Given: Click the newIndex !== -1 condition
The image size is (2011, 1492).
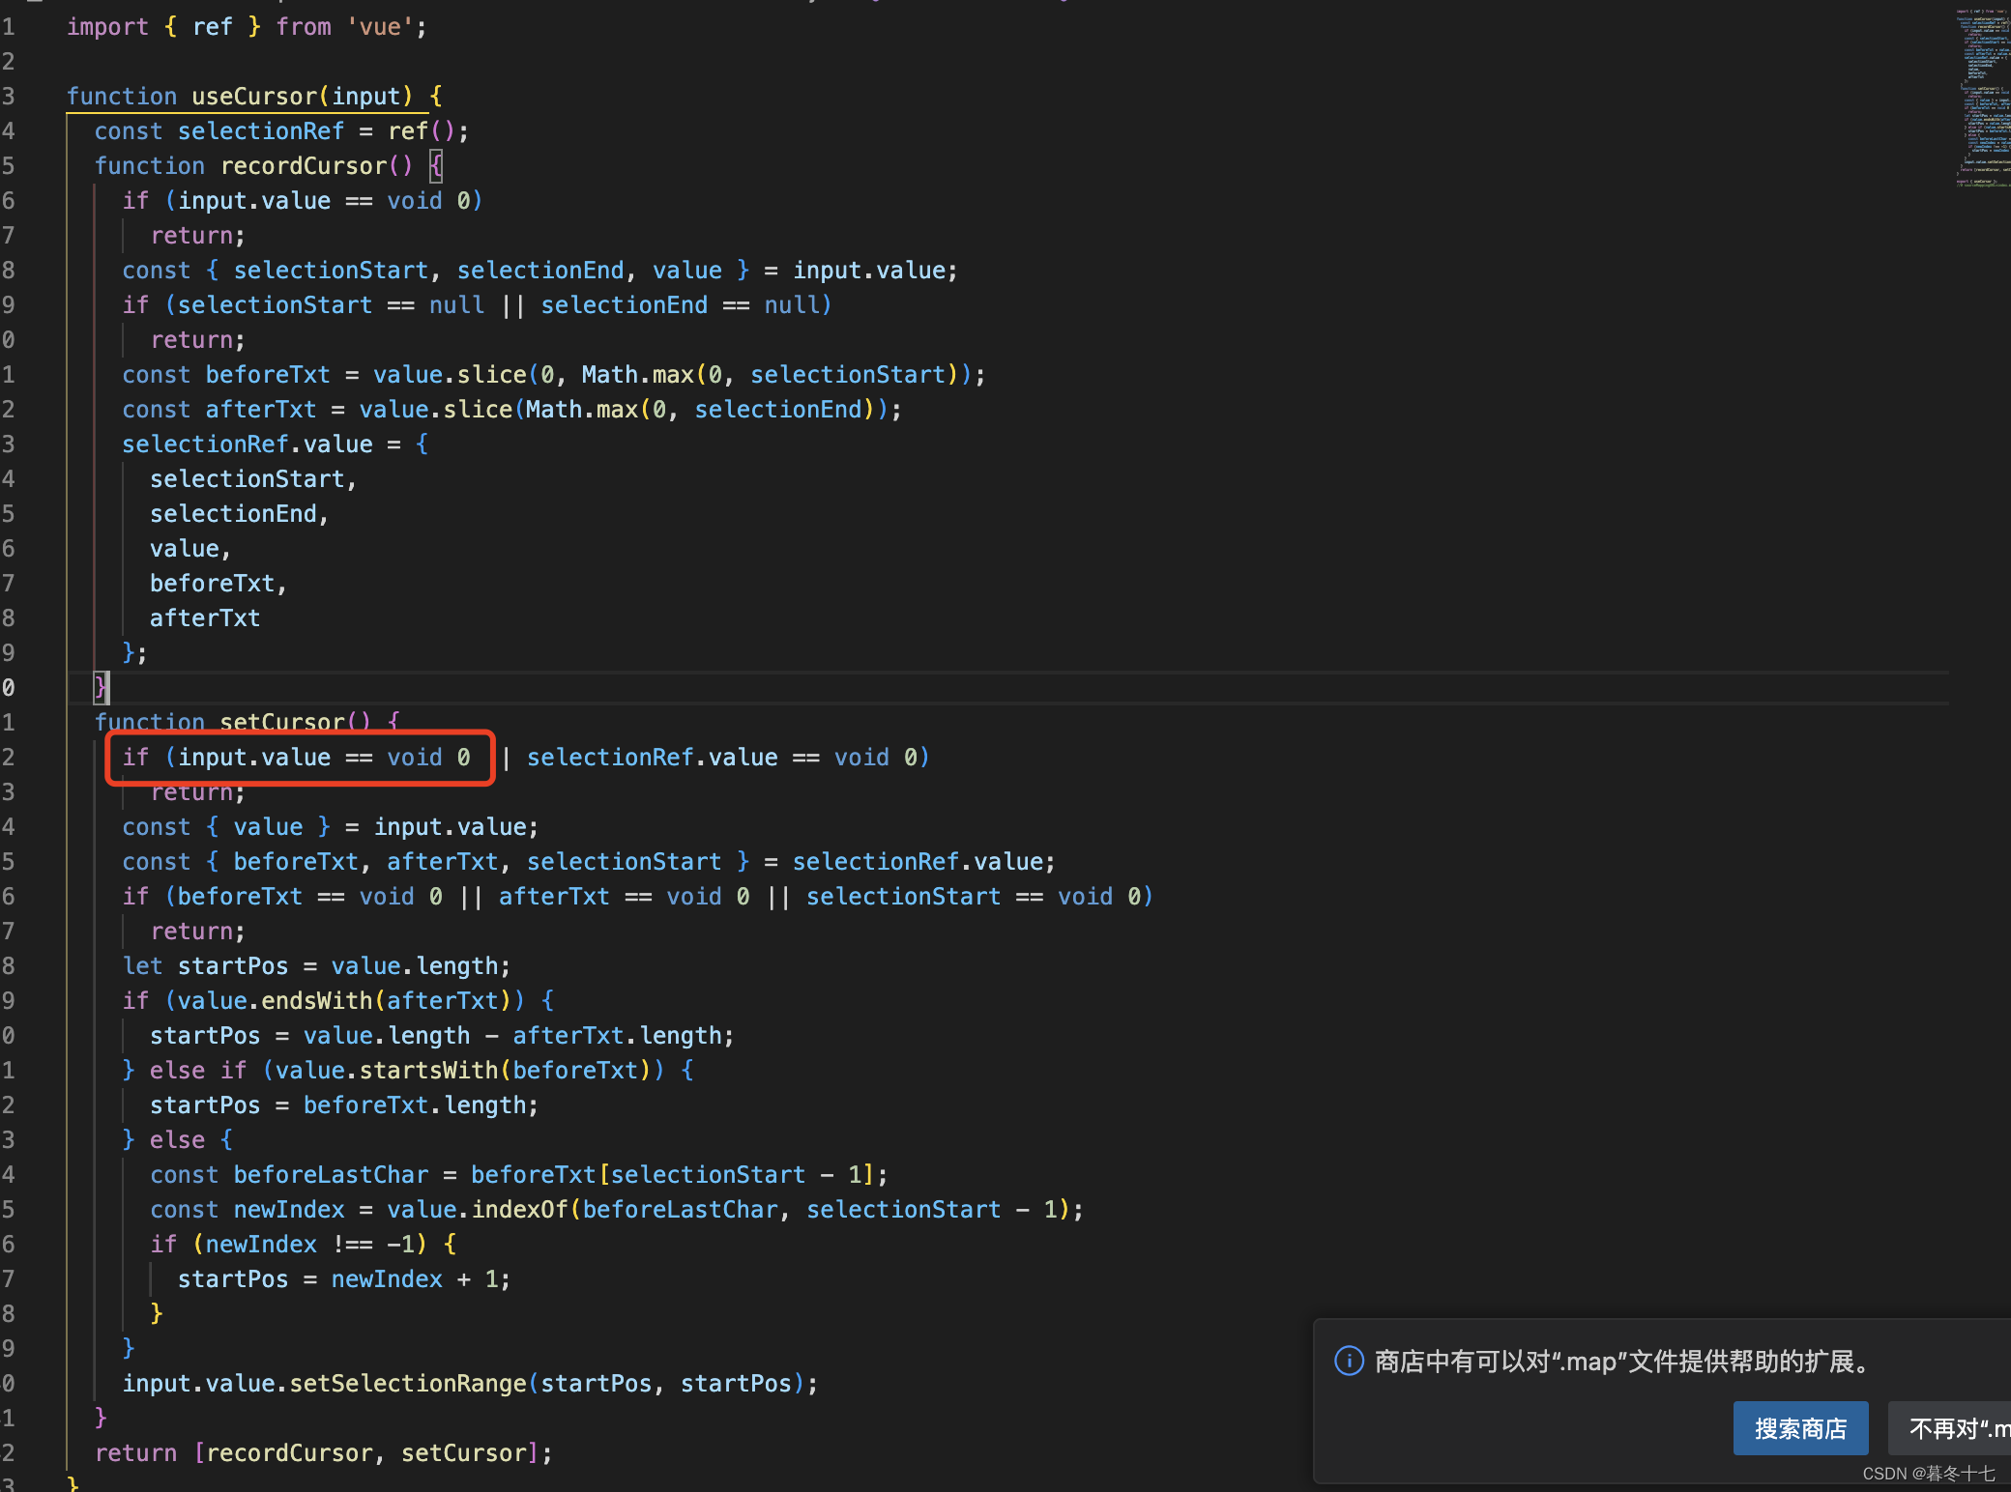Looking at the screenshot, I should coord(309,1245).
